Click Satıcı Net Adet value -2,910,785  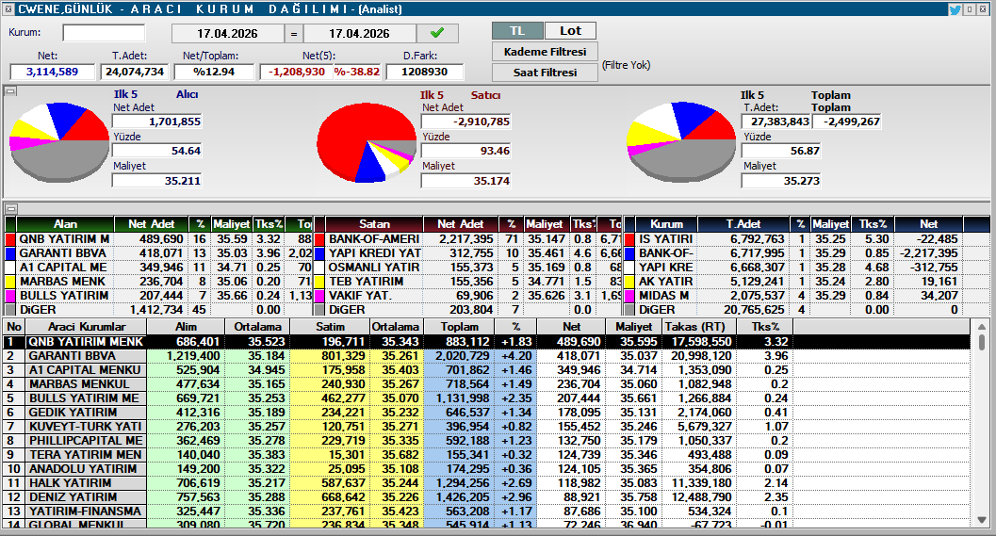pos(465,122)
